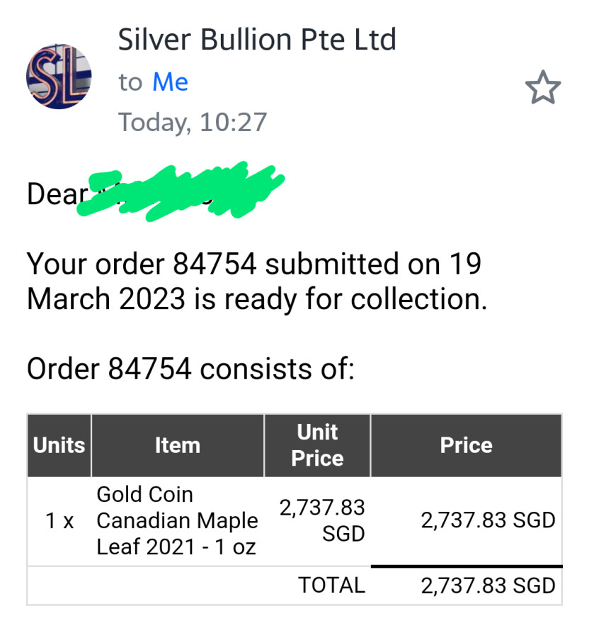Screen dimensions: 589x638
Task: Click the "Today, 10:27" timestamp
Action: (192, 122)
